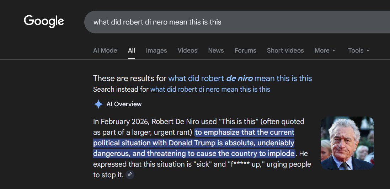390x189 pixels.
Task: Open the Images tab
Action: 156,50
